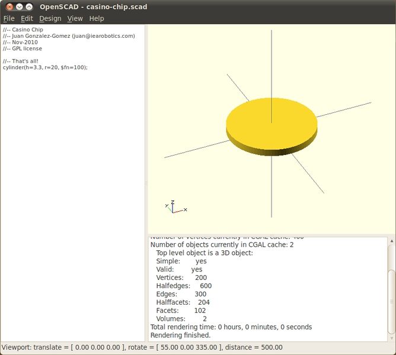Image resolution: width=396 pixels, height=355 pixels.
Task: Open the Design menu
Action: [50, 18]
